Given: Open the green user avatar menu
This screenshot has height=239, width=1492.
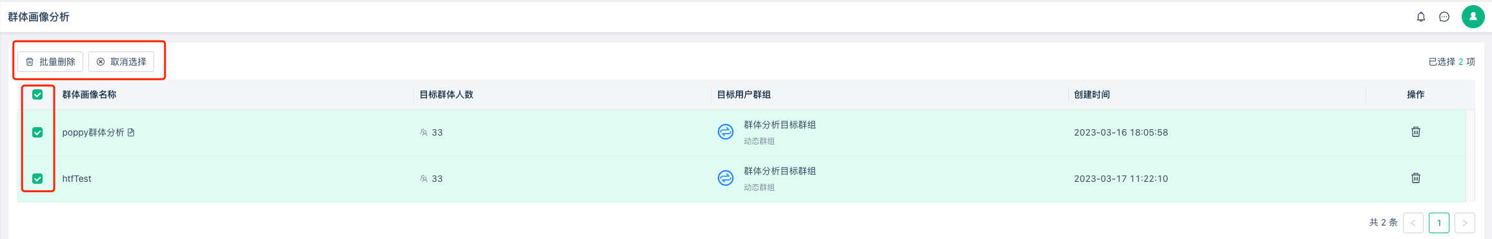Looking at the screenshot, I should point(1473,17).
